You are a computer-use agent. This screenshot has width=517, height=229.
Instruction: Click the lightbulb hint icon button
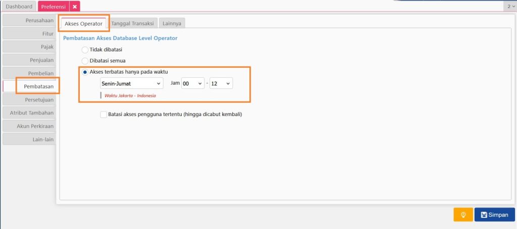point(463,214)
